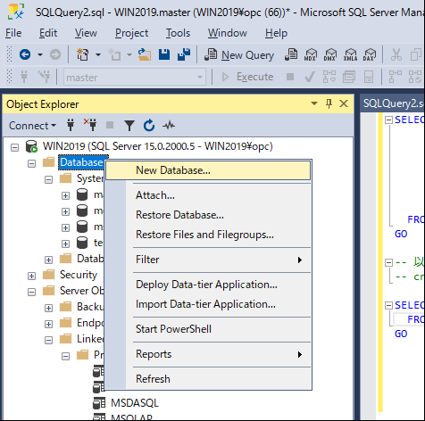Viewport: 425px width, 421px height.
Task: Choose Start PowerShell
Action: pos(208,329)
